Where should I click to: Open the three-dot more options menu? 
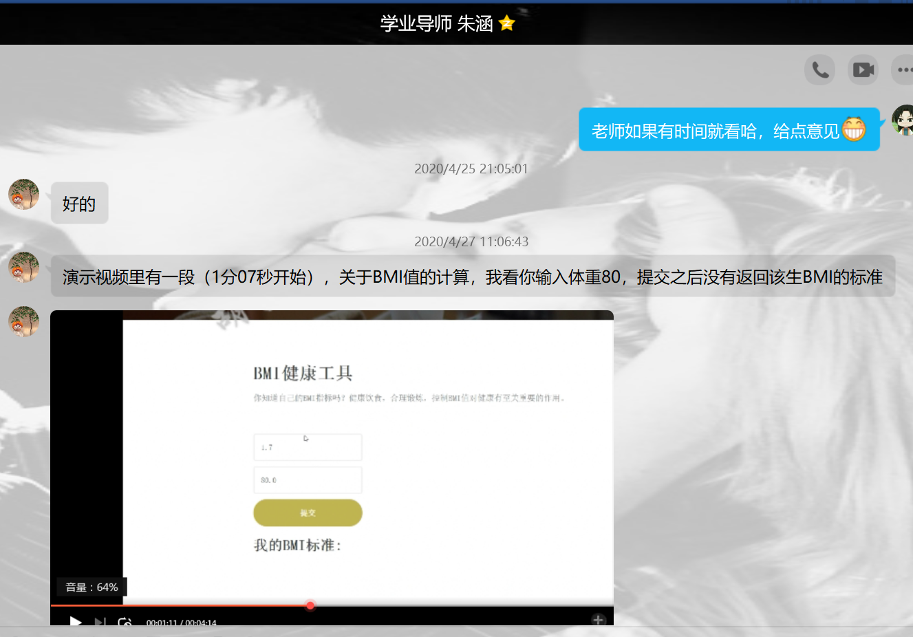pyautogui.click(x=903, y=69)
